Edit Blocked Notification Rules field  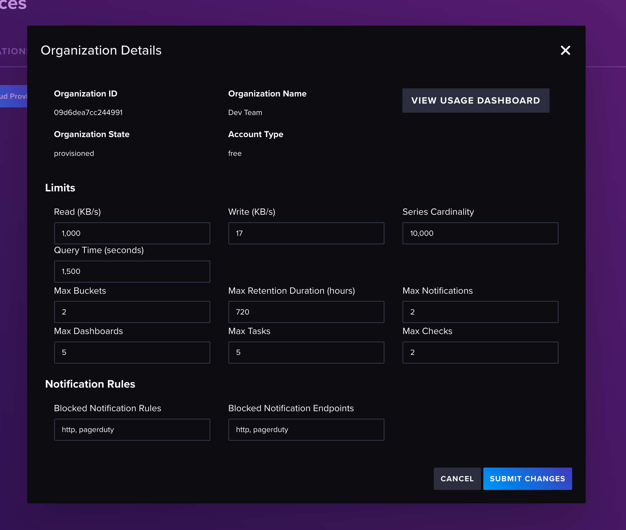132,429
